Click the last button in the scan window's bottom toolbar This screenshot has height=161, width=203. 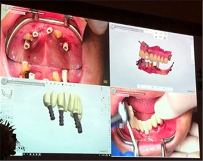[x=170, y=89]
